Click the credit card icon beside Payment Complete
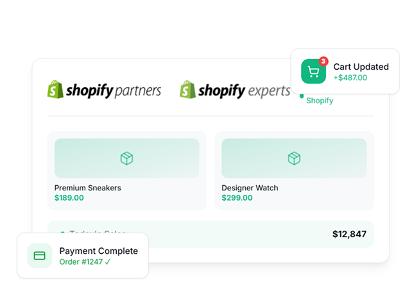414x300 pixels. (40, 256)
